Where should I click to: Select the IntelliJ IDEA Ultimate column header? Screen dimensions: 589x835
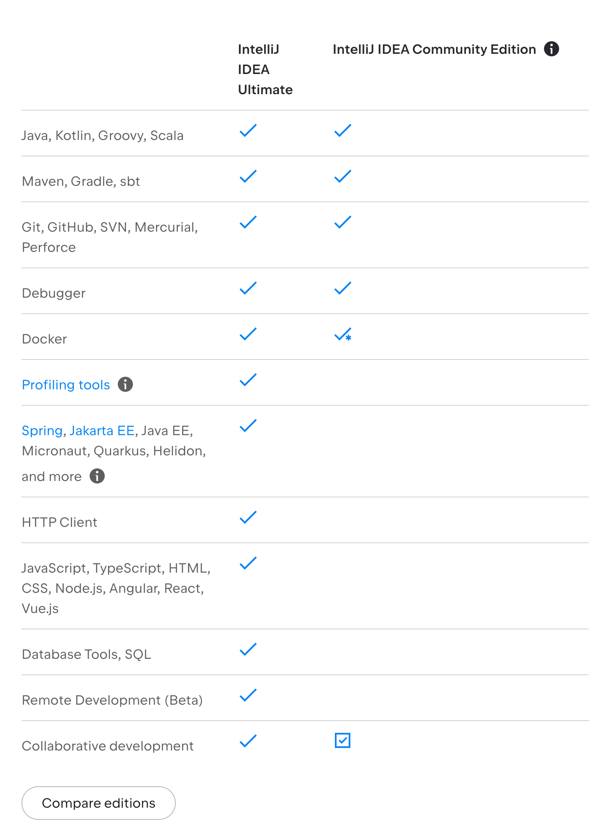265,69
